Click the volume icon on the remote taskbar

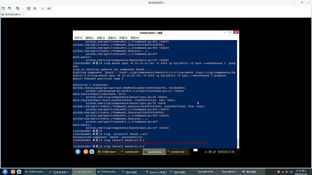(210, 152)
